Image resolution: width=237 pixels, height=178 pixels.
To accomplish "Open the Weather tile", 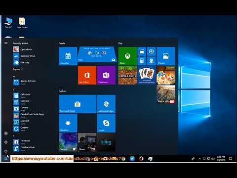I will pyautogui.click(x=68, y=123).
